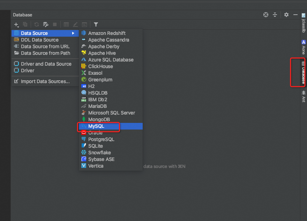This screenshot has height=221, width=307.
Task: Open the Data Source Properties icon
Action: (x=46, y=24)
